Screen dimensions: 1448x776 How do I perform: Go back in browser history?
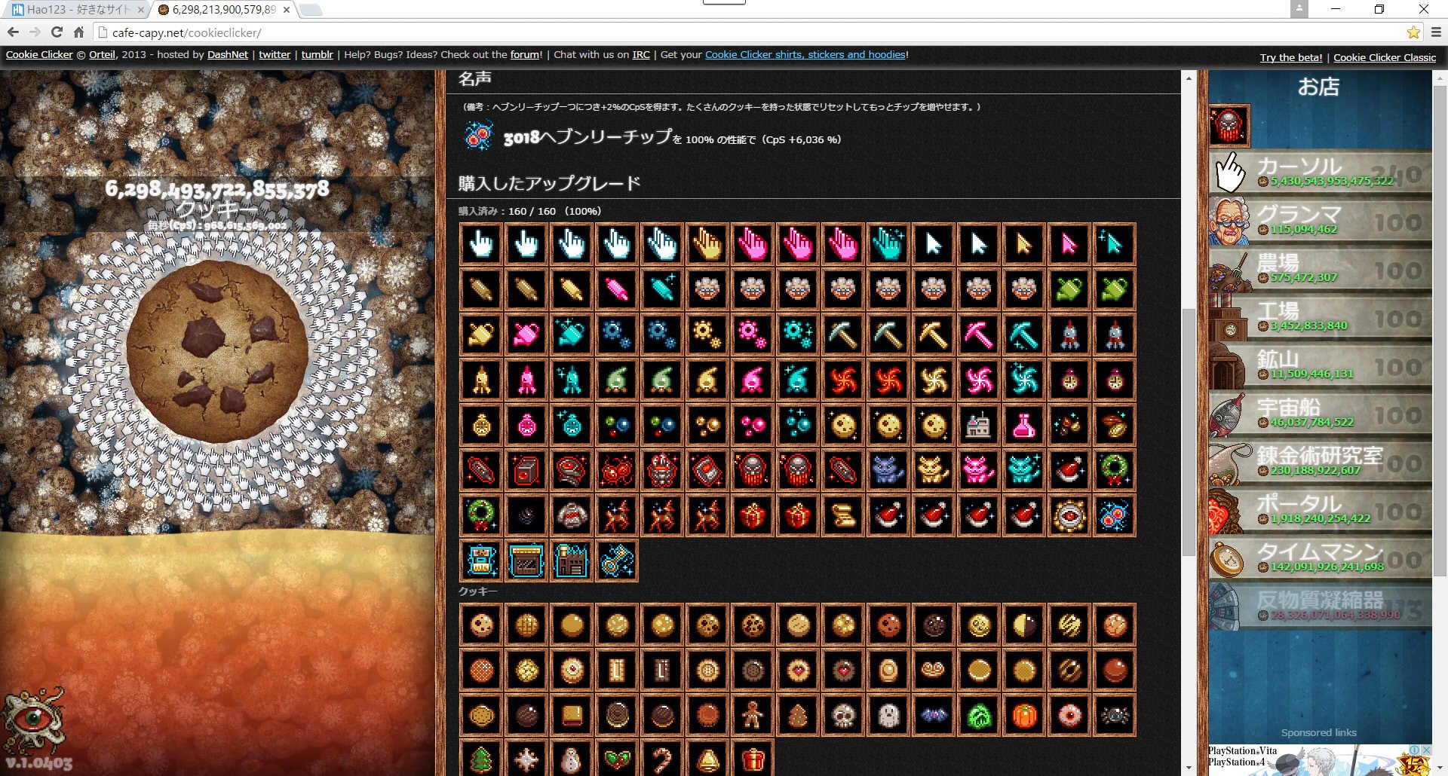[x=13, y=32]
